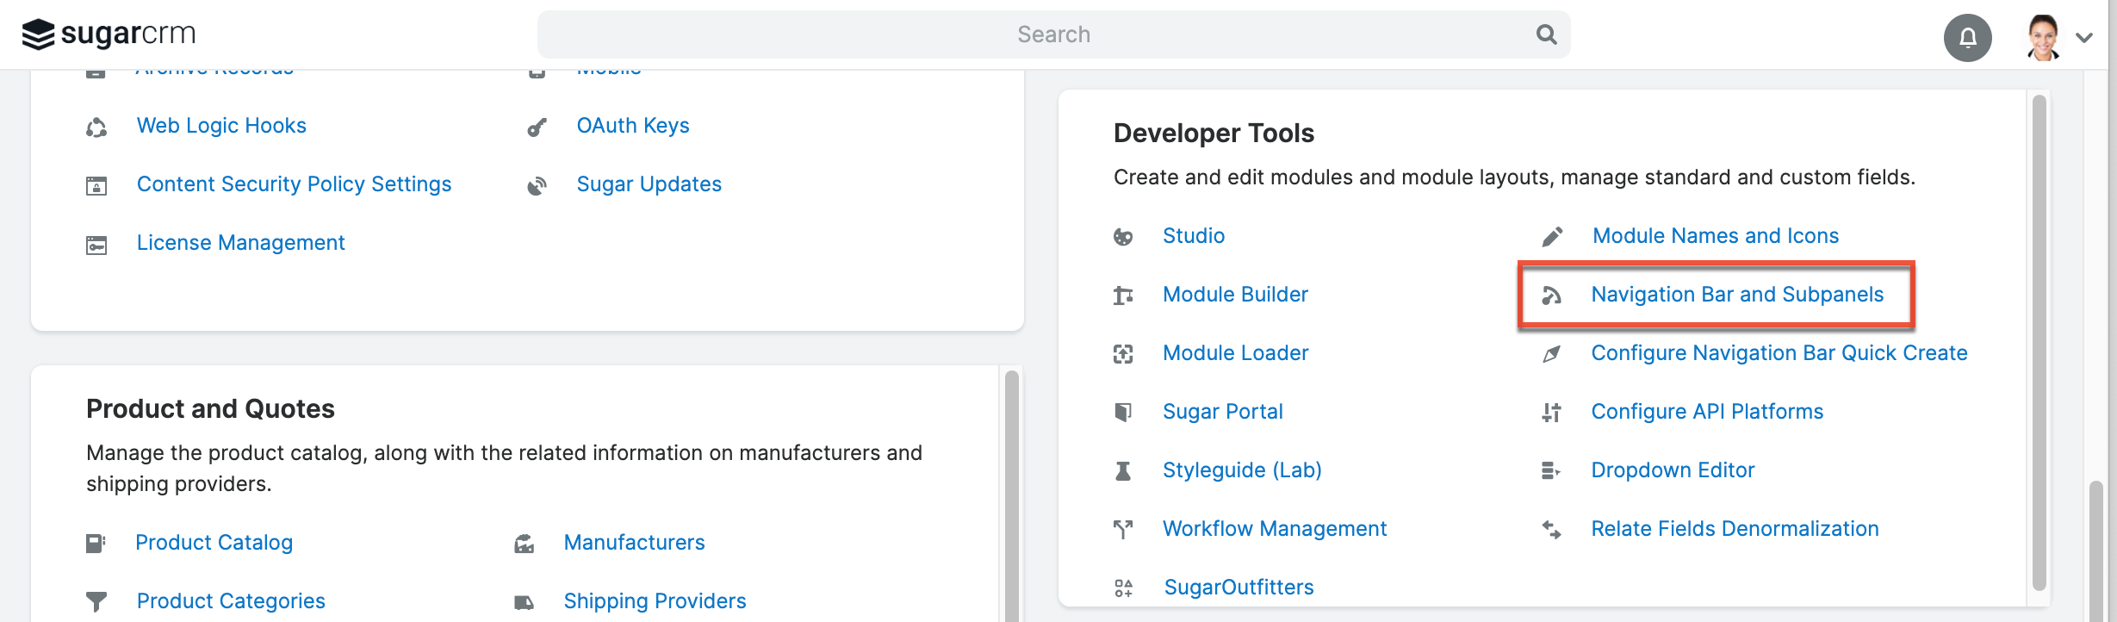
Task: Open Product Categories link
Action: point(231,601)
